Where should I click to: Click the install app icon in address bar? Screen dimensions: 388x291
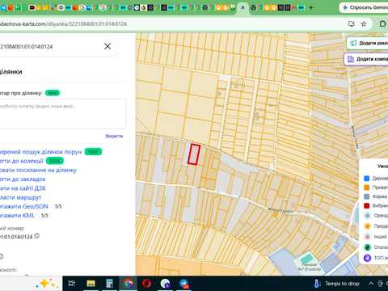coord(351,24)
